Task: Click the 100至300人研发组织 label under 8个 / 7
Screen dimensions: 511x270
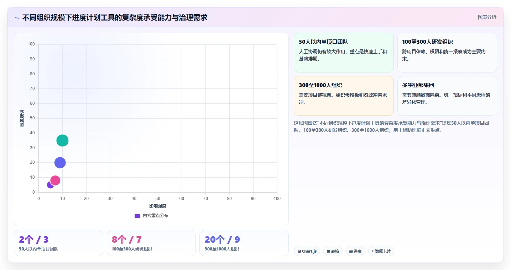Action: [132, 249]
